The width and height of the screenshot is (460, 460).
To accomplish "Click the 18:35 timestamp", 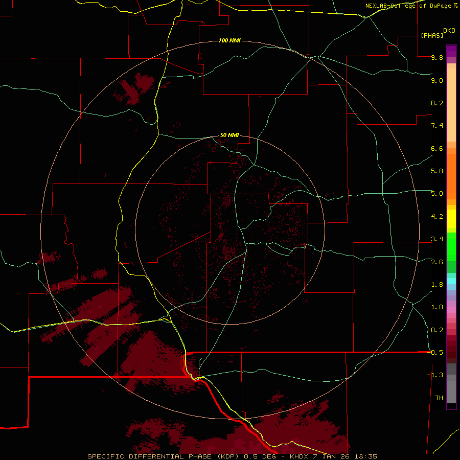I will coord(366,456).
